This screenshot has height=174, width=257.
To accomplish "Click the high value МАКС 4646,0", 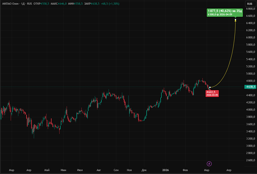I will click(x=59, y=4).
